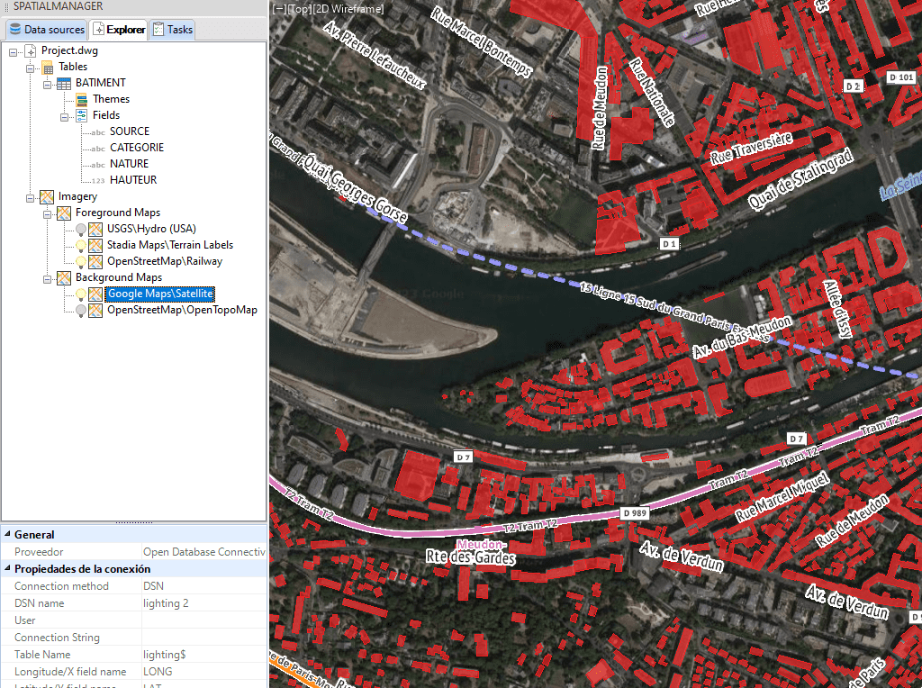Click the map icon for USGS\Hydro (USA)

(95, 230)
